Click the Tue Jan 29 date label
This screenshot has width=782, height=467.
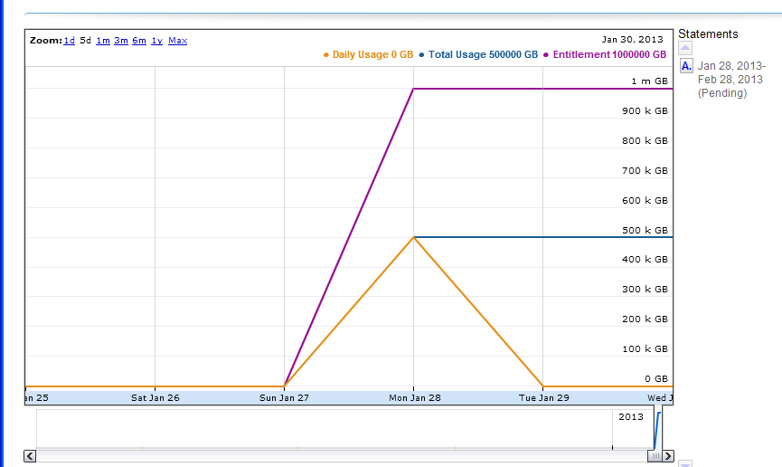coord(542,397)
